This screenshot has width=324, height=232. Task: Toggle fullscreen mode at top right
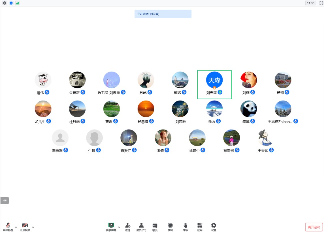point(321,3)
